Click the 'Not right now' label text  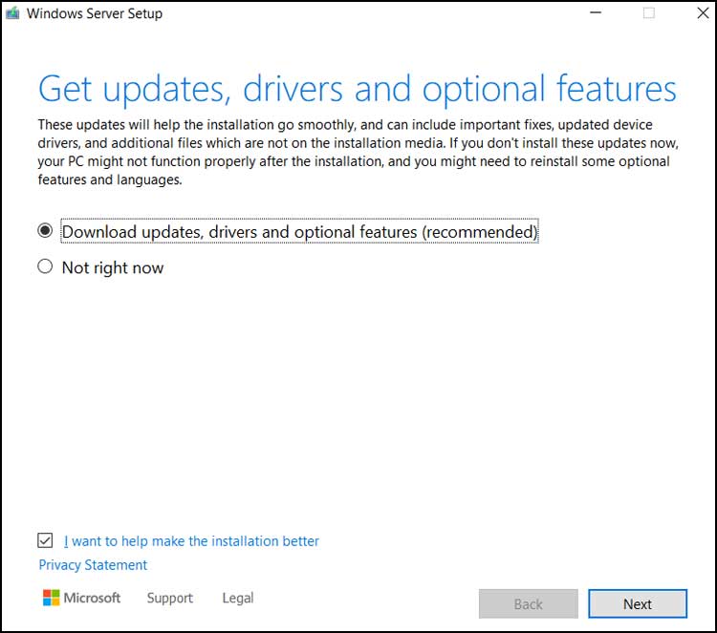click(113, 268)
